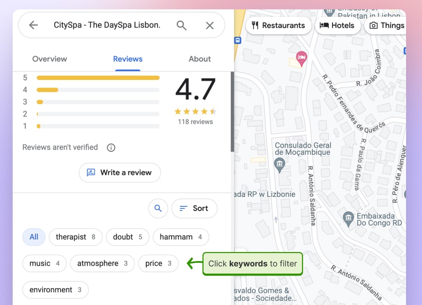Select the Reviews tab
The width and height of the screenshot is (422, 305).
[128, 59]
